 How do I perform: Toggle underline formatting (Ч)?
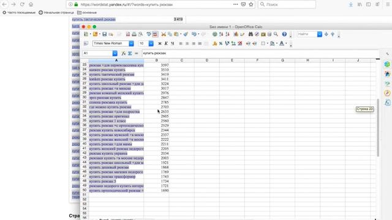[x=172, y=43]
